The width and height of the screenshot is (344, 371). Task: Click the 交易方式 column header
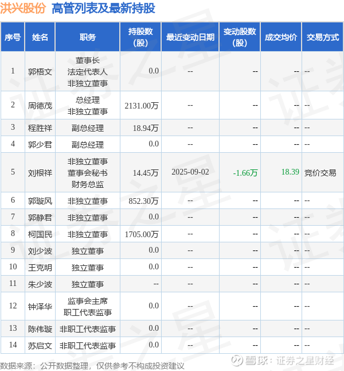(x=323, y=37)
